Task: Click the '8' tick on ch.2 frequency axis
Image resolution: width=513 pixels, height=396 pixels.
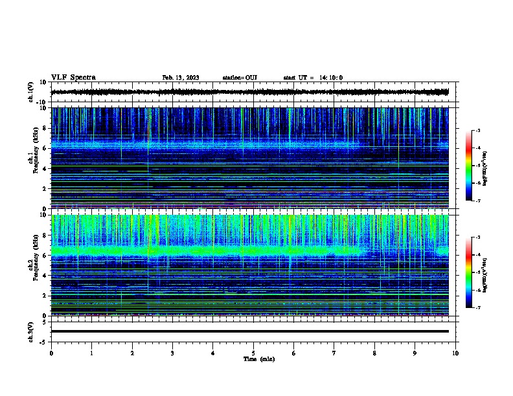Action: (45, 236)
